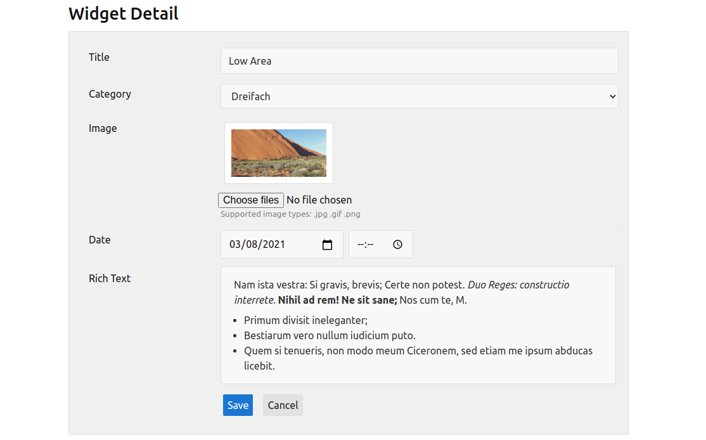Click the Date field label
This screenshot has width=706, height=440.
(x=99, y=240)
